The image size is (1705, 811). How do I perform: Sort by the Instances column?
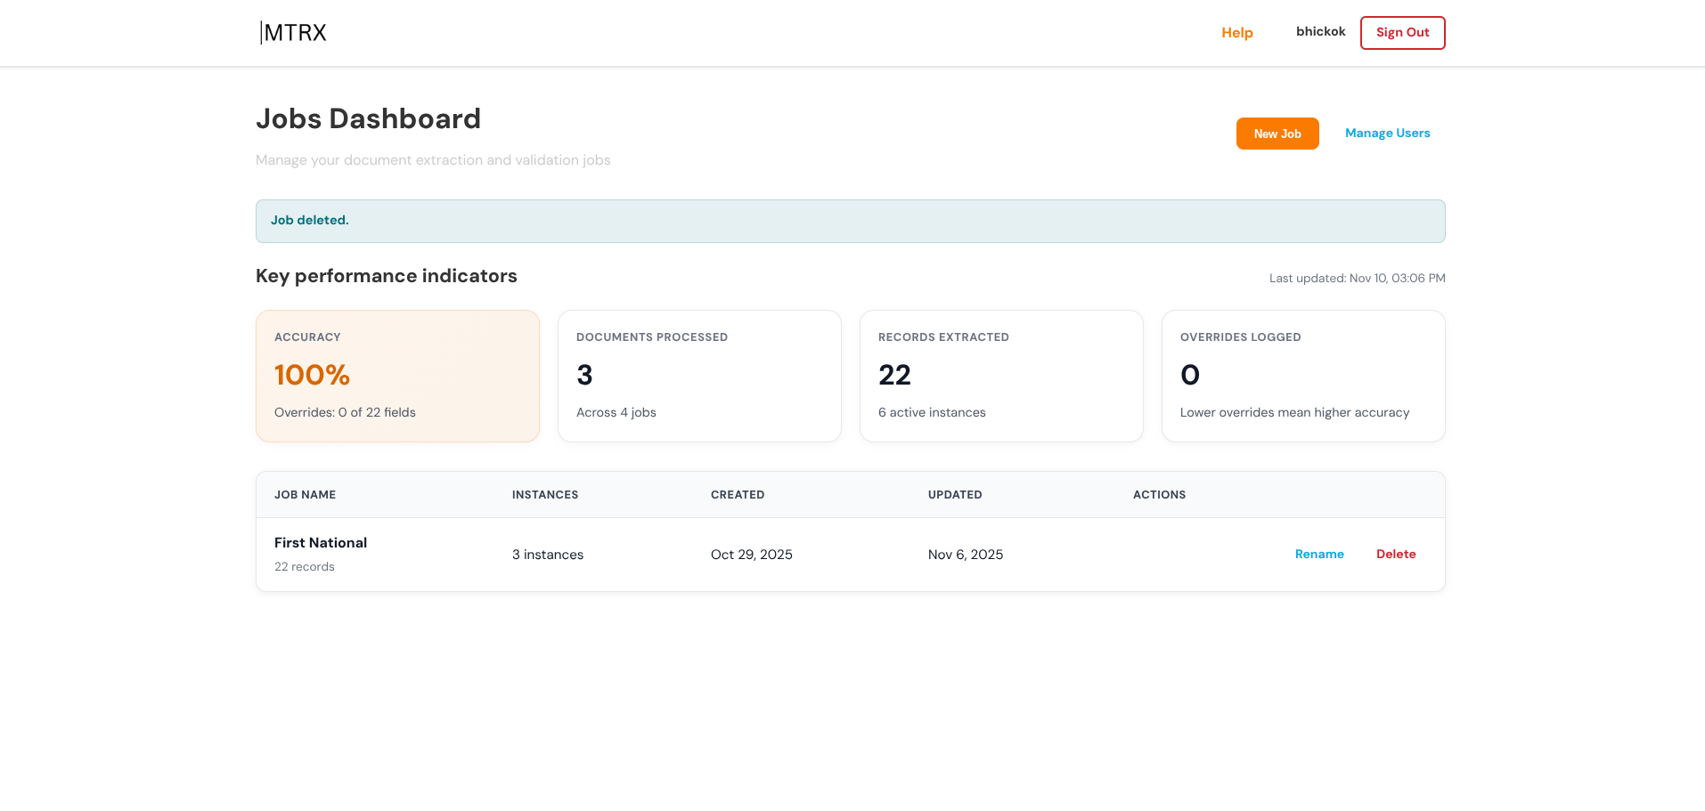point(544,494)
